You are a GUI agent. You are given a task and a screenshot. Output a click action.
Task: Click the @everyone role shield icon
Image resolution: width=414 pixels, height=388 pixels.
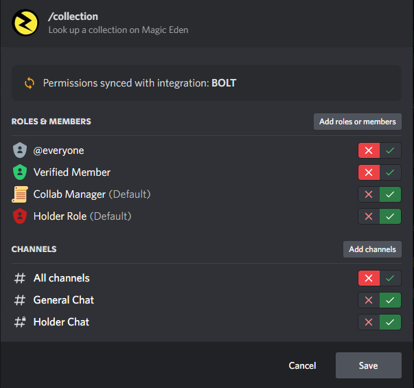(x=20, y=150)
